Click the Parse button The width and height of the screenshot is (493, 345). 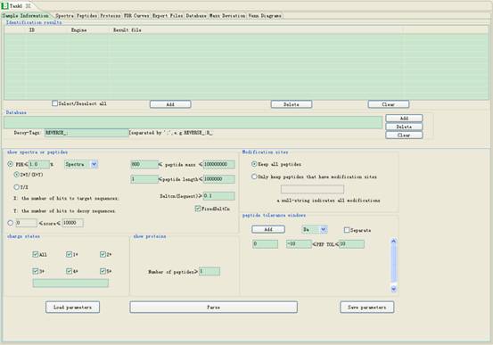(x=213, y=307)
